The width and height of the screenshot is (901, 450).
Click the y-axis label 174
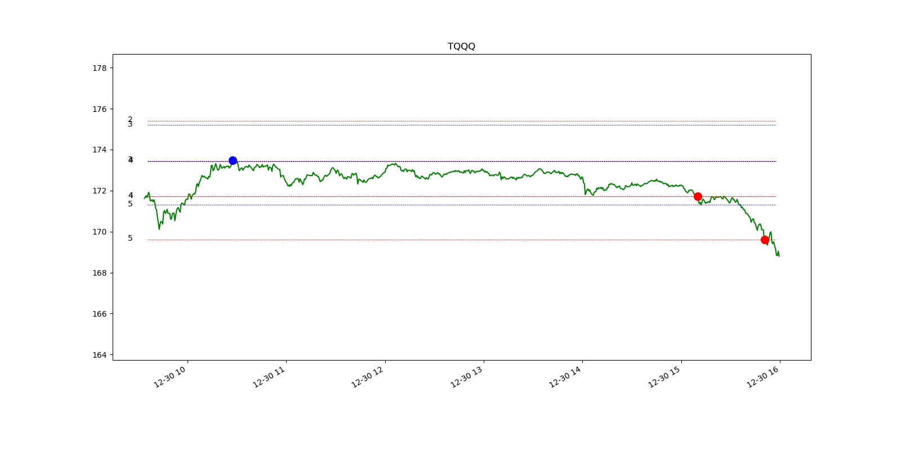99,150
